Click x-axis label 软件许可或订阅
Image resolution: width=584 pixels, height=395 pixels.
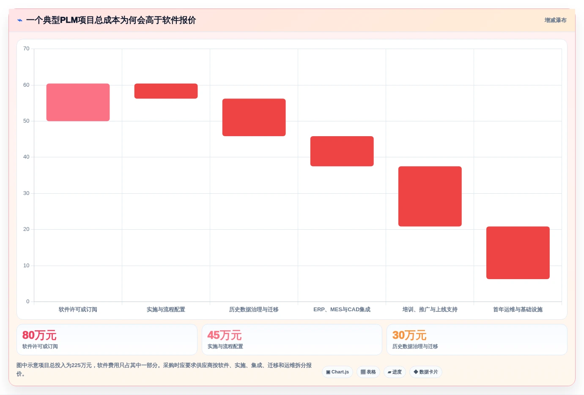click(x=78, y=310)
